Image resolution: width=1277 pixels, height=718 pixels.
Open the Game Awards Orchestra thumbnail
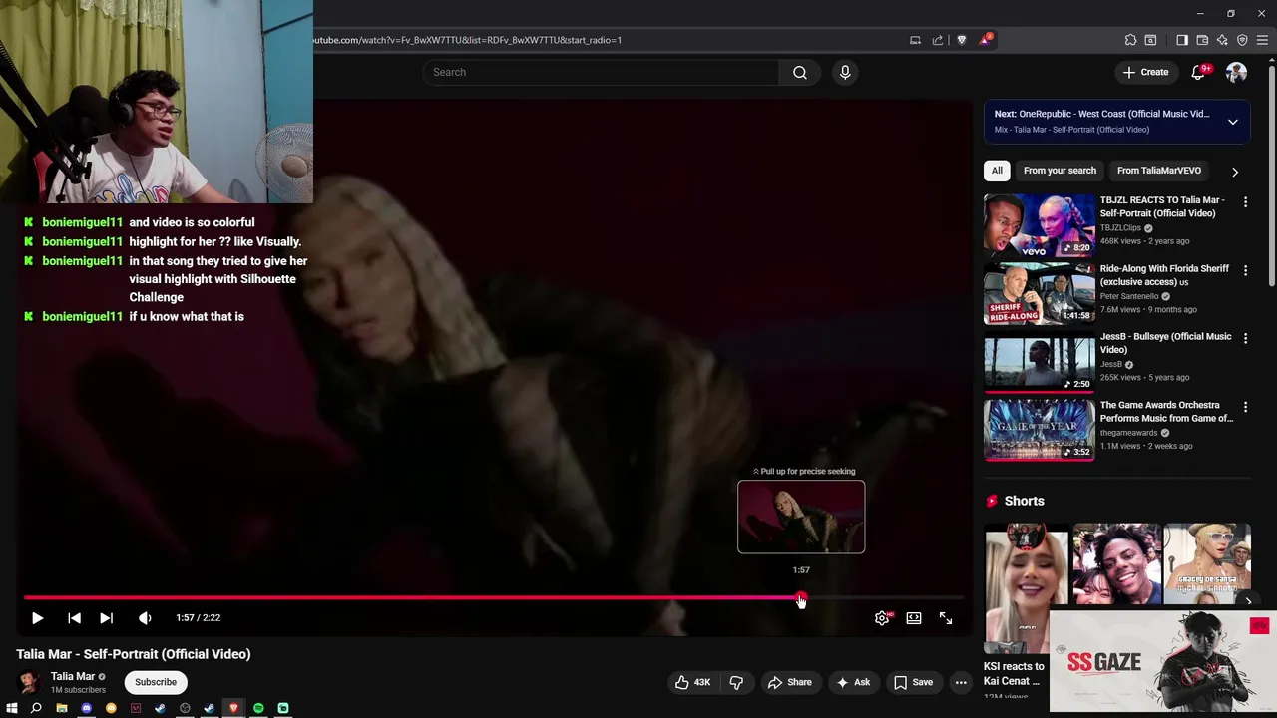[x=1039, y=430]
